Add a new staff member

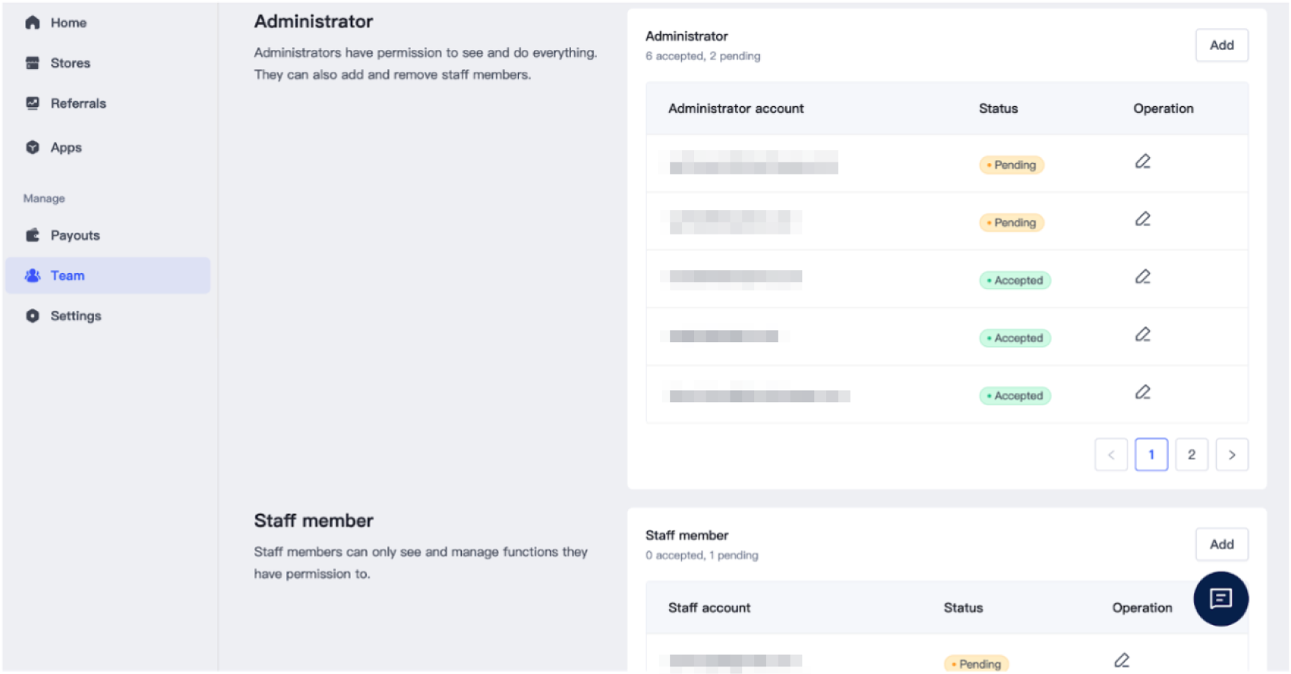(x=1220, y=544)
